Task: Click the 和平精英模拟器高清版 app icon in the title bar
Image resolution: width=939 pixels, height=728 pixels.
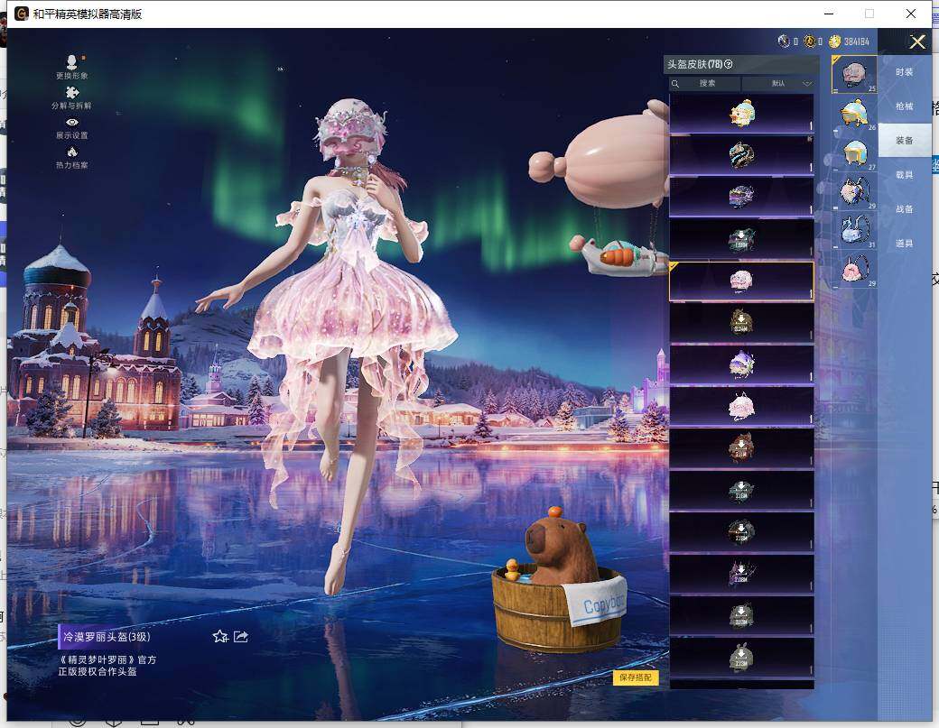Action: pos(22,14)
